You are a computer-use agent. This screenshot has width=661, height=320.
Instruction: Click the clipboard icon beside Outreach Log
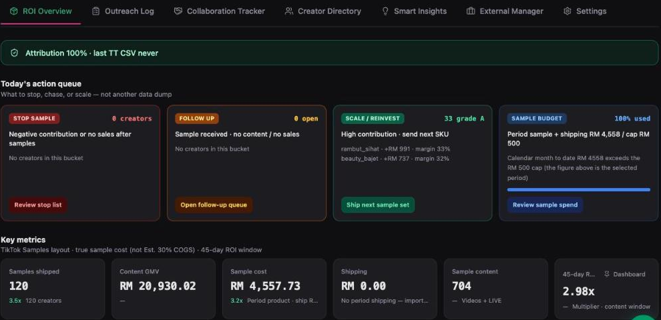click(x=96, y=11)
